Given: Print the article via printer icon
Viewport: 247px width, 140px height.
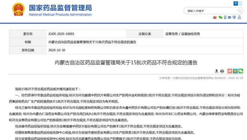Looking at the screenshot, I should pyautogui.click(x=222, y=71).
